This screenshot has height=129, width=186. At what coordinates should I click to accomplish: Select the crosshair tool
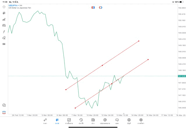click(x=4, y=7)
